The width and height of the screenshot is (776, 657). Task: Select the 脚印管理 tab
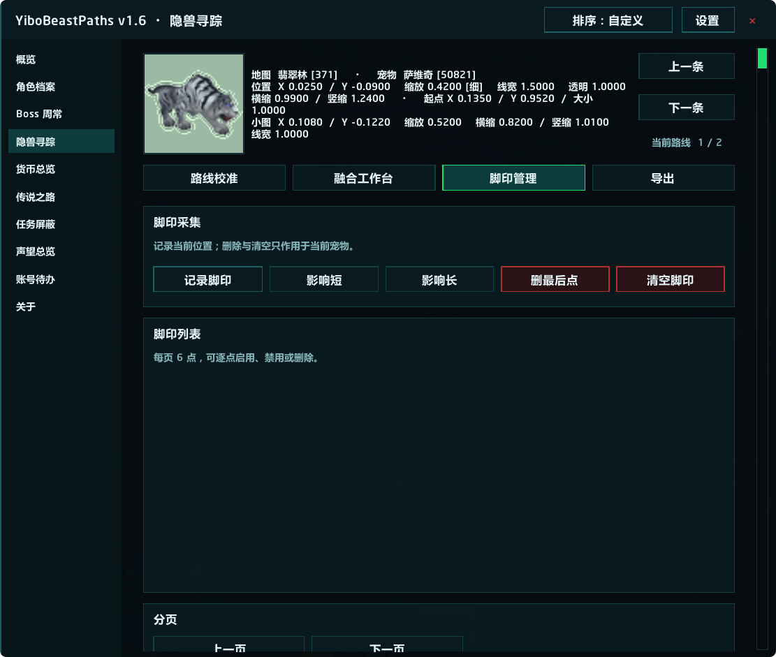513,178
